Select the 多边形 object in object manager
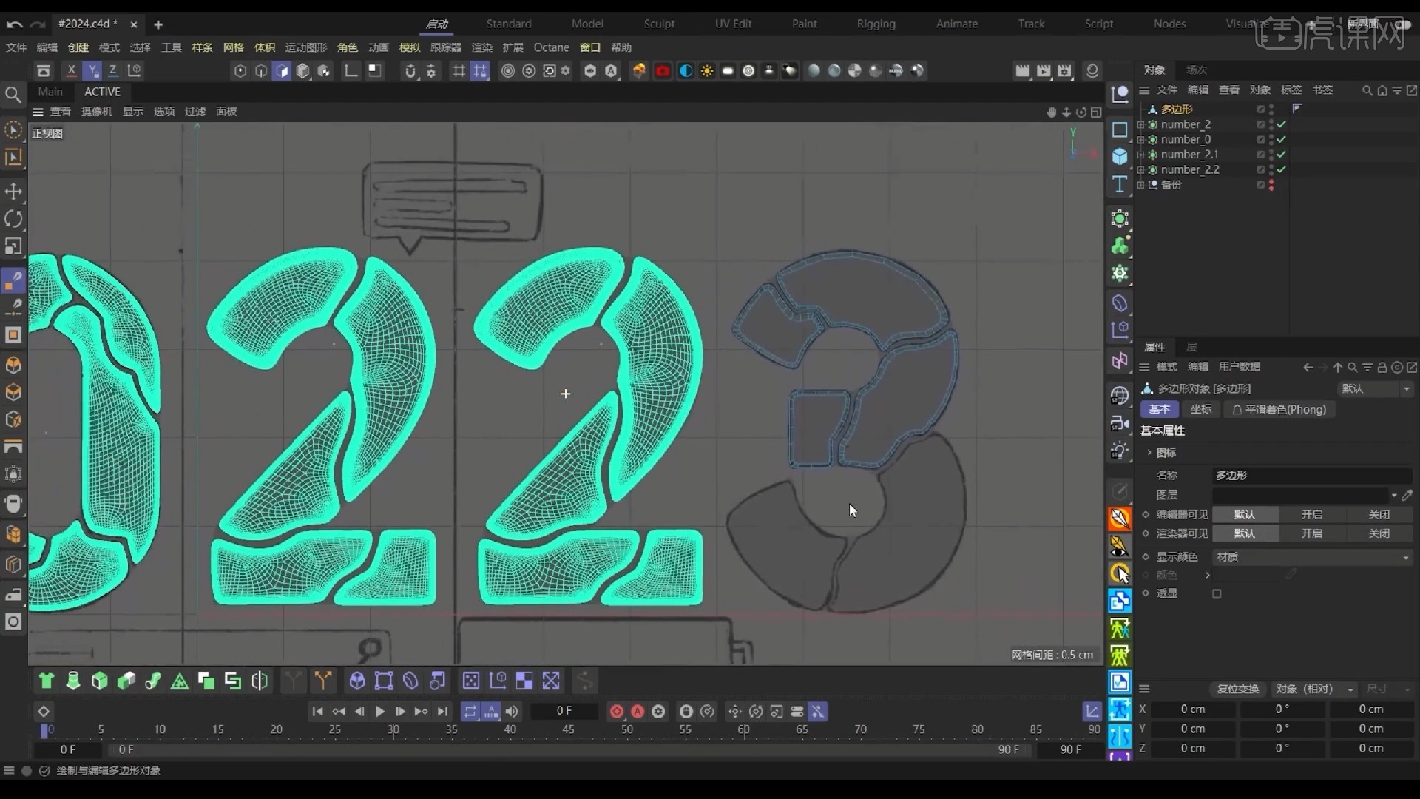 [x=1176, y=109]
